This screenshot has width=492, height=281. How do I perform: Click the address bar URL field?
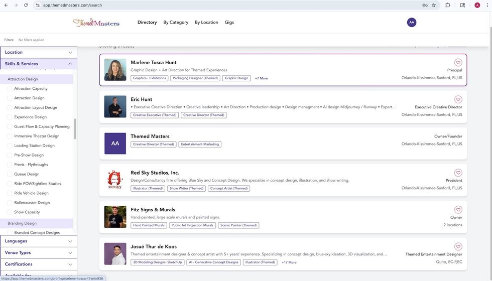tap(230, 6)
